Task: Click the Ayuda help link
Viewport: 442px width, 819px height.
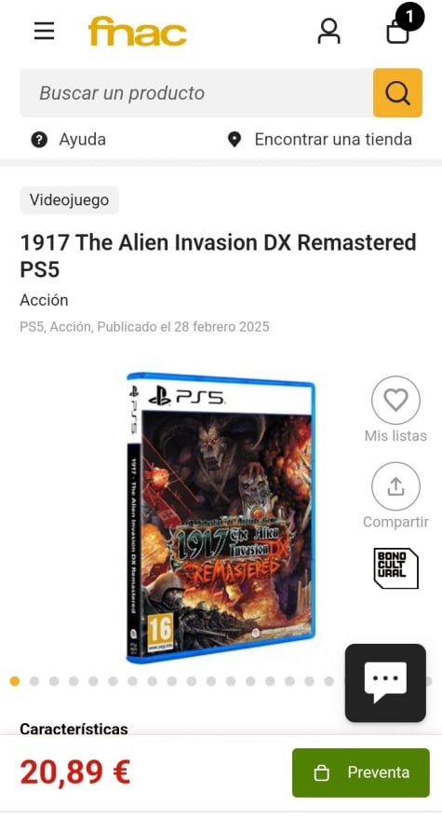Action: coord(82,140)
